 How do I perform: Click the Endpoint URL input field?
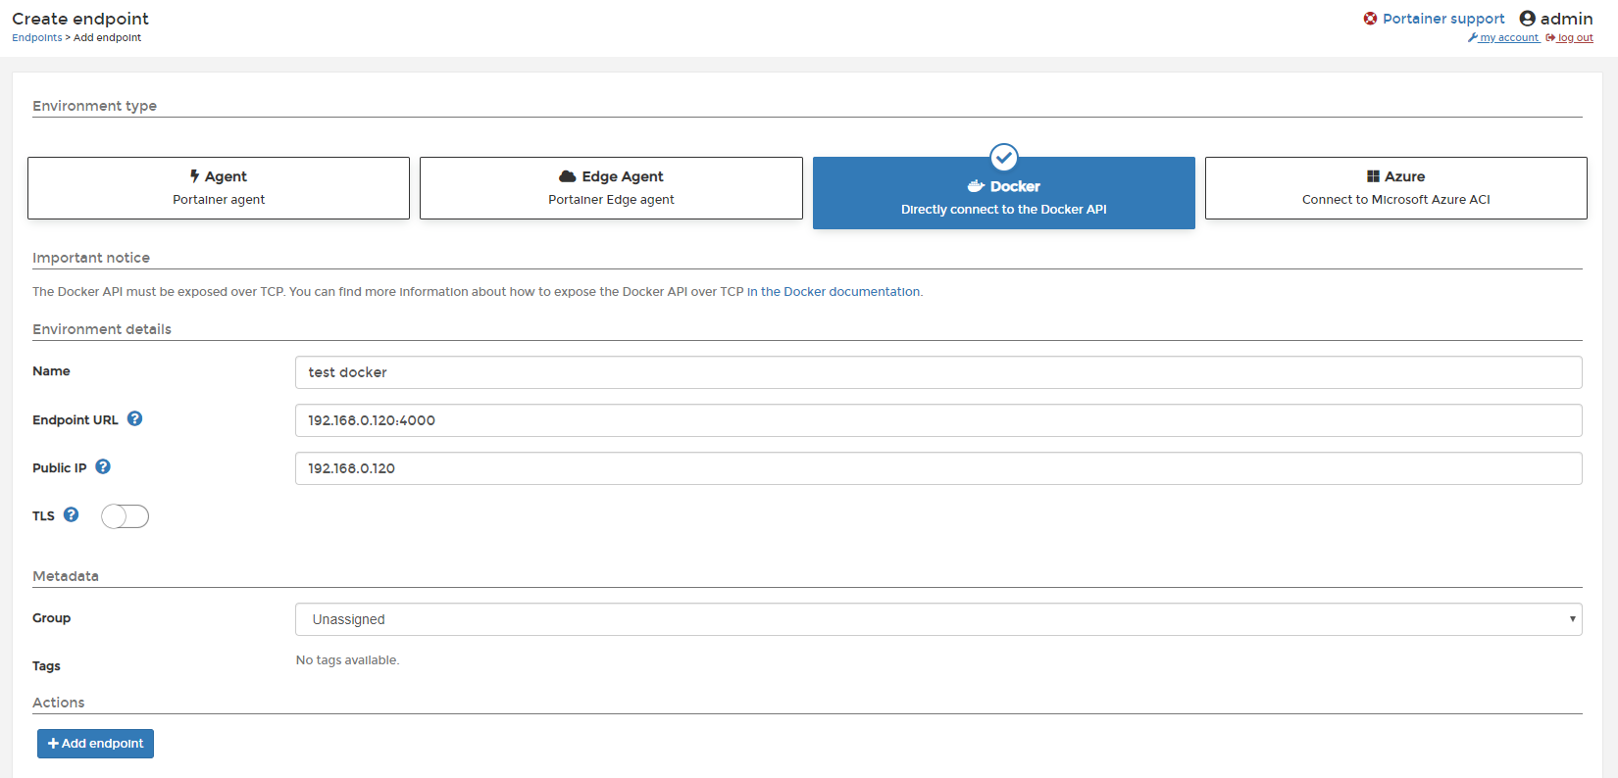pyautogui.click(x=938, y=420)
